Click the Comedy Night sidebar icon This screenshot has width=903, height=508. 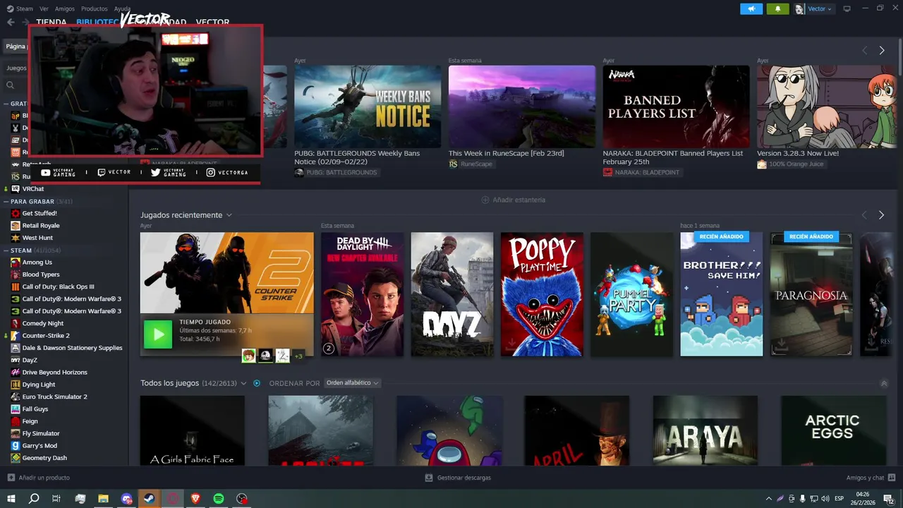tap(16, 323)
